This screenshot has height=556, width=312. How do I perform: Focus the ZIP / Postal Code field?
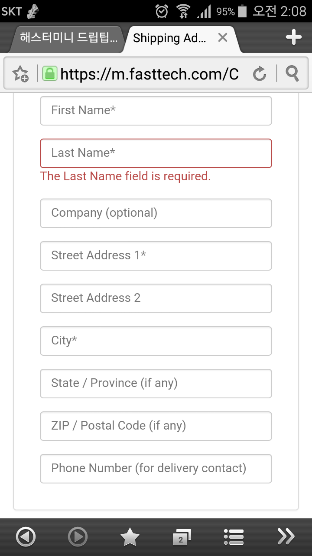[x=156, y=426]
